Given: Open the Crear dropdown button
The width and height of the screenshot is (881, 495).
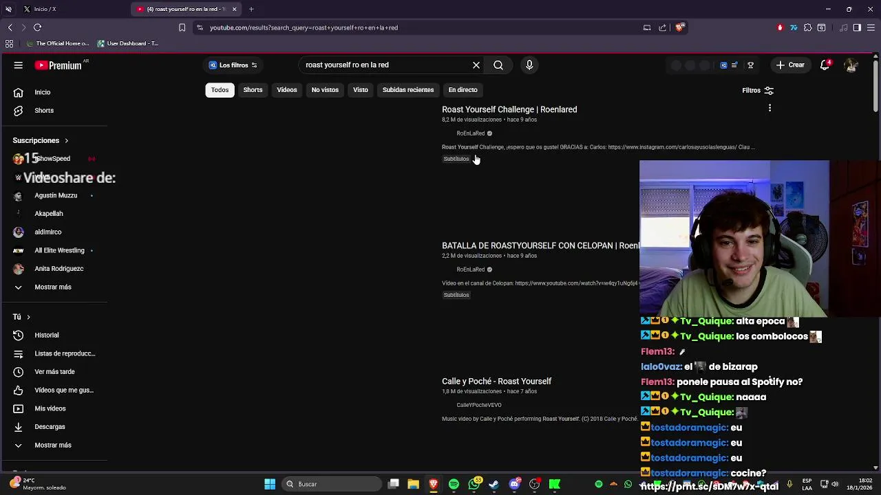Looking at the screenshot, I should (x=790, y=65).
